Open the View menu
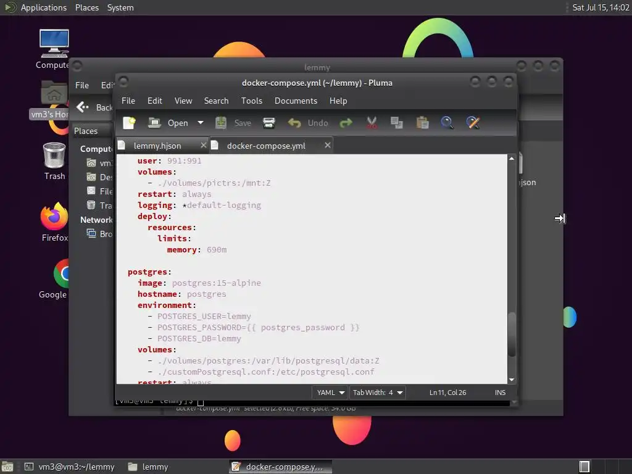 pos(183,101)
